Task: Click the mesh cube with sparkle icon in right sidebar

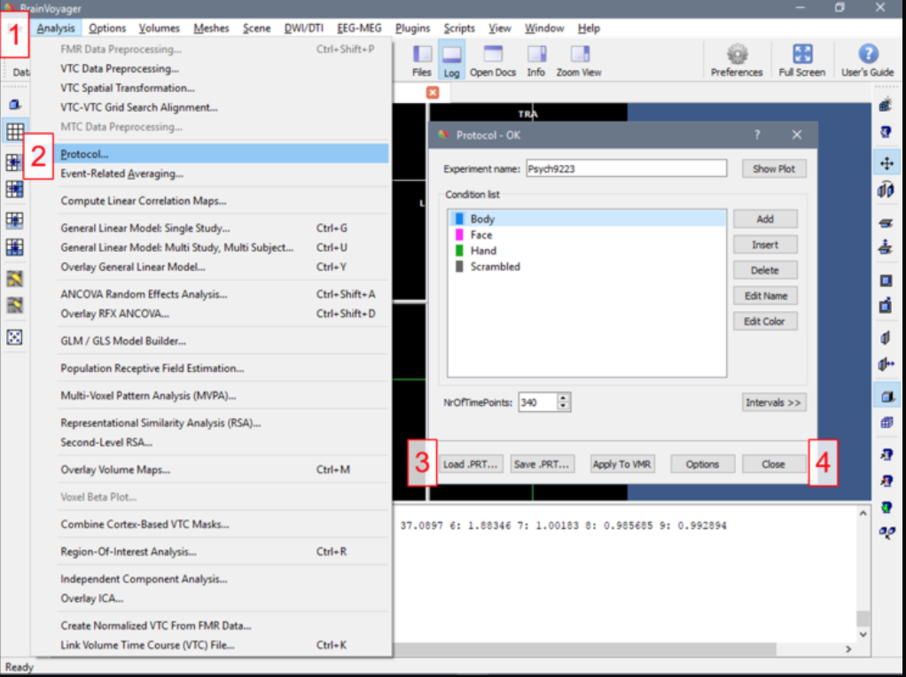Action: click(886, 105)
